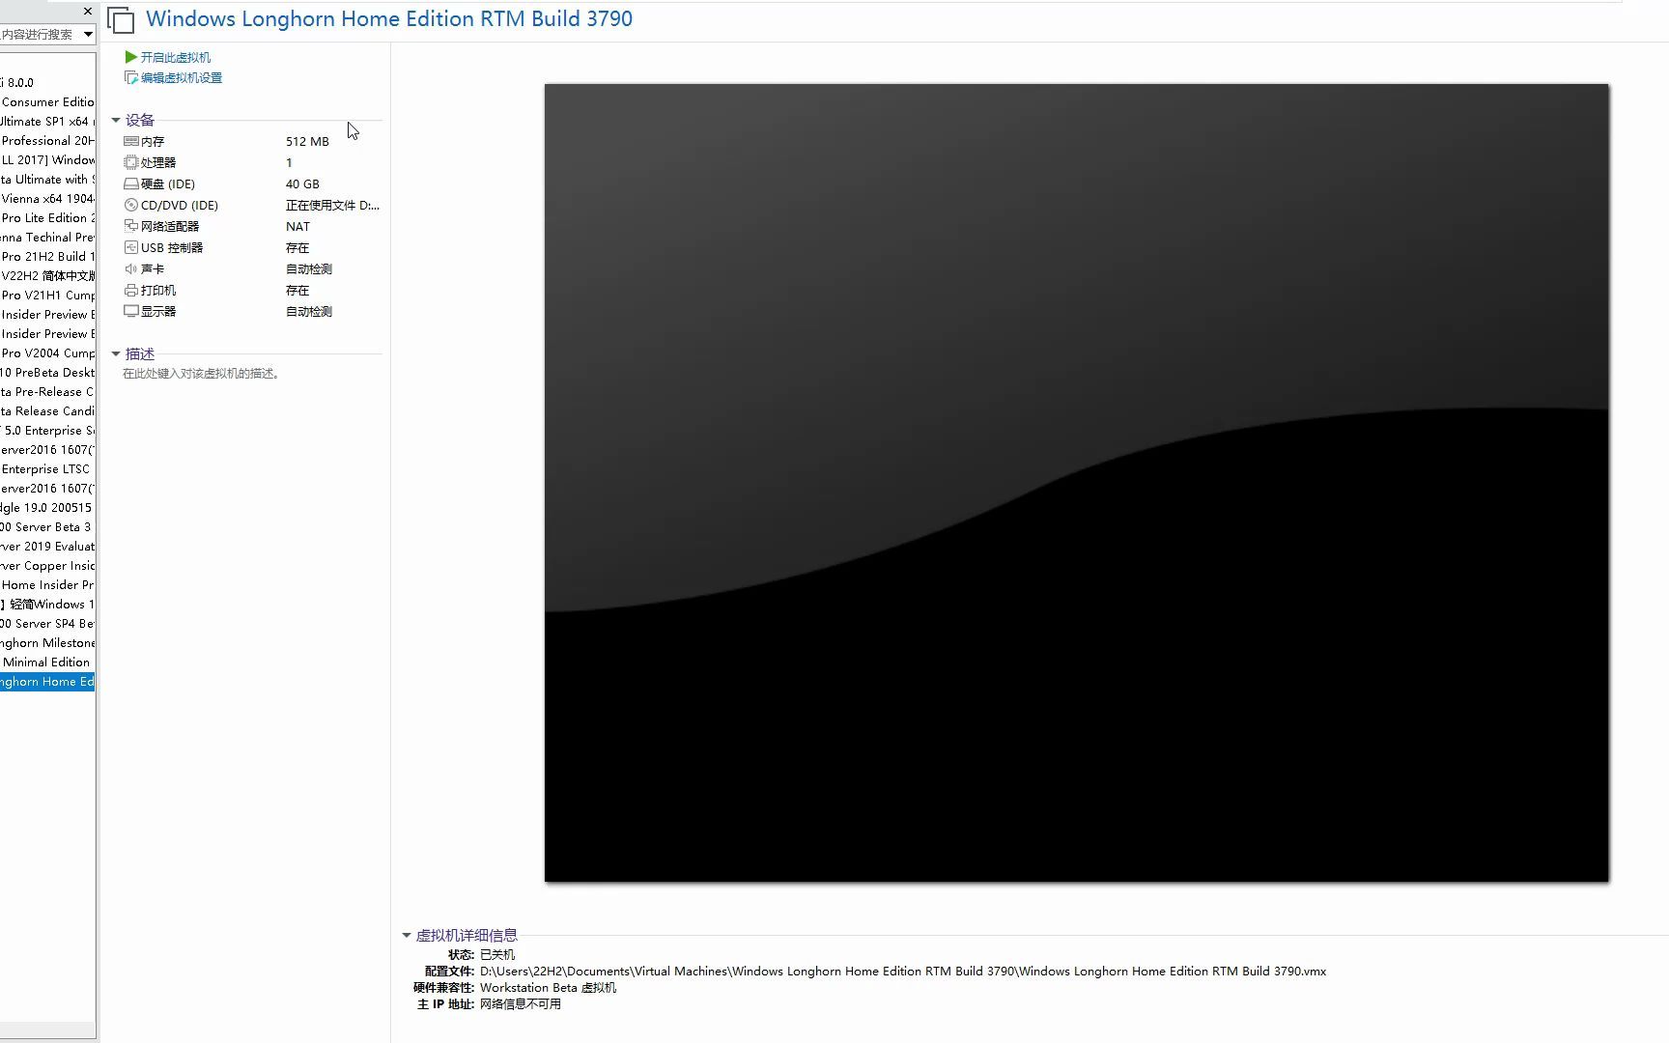Click the sound card (声卡) speaker icon
The width and height of the screenshot is (1669, 1043).
coord(130,268)
